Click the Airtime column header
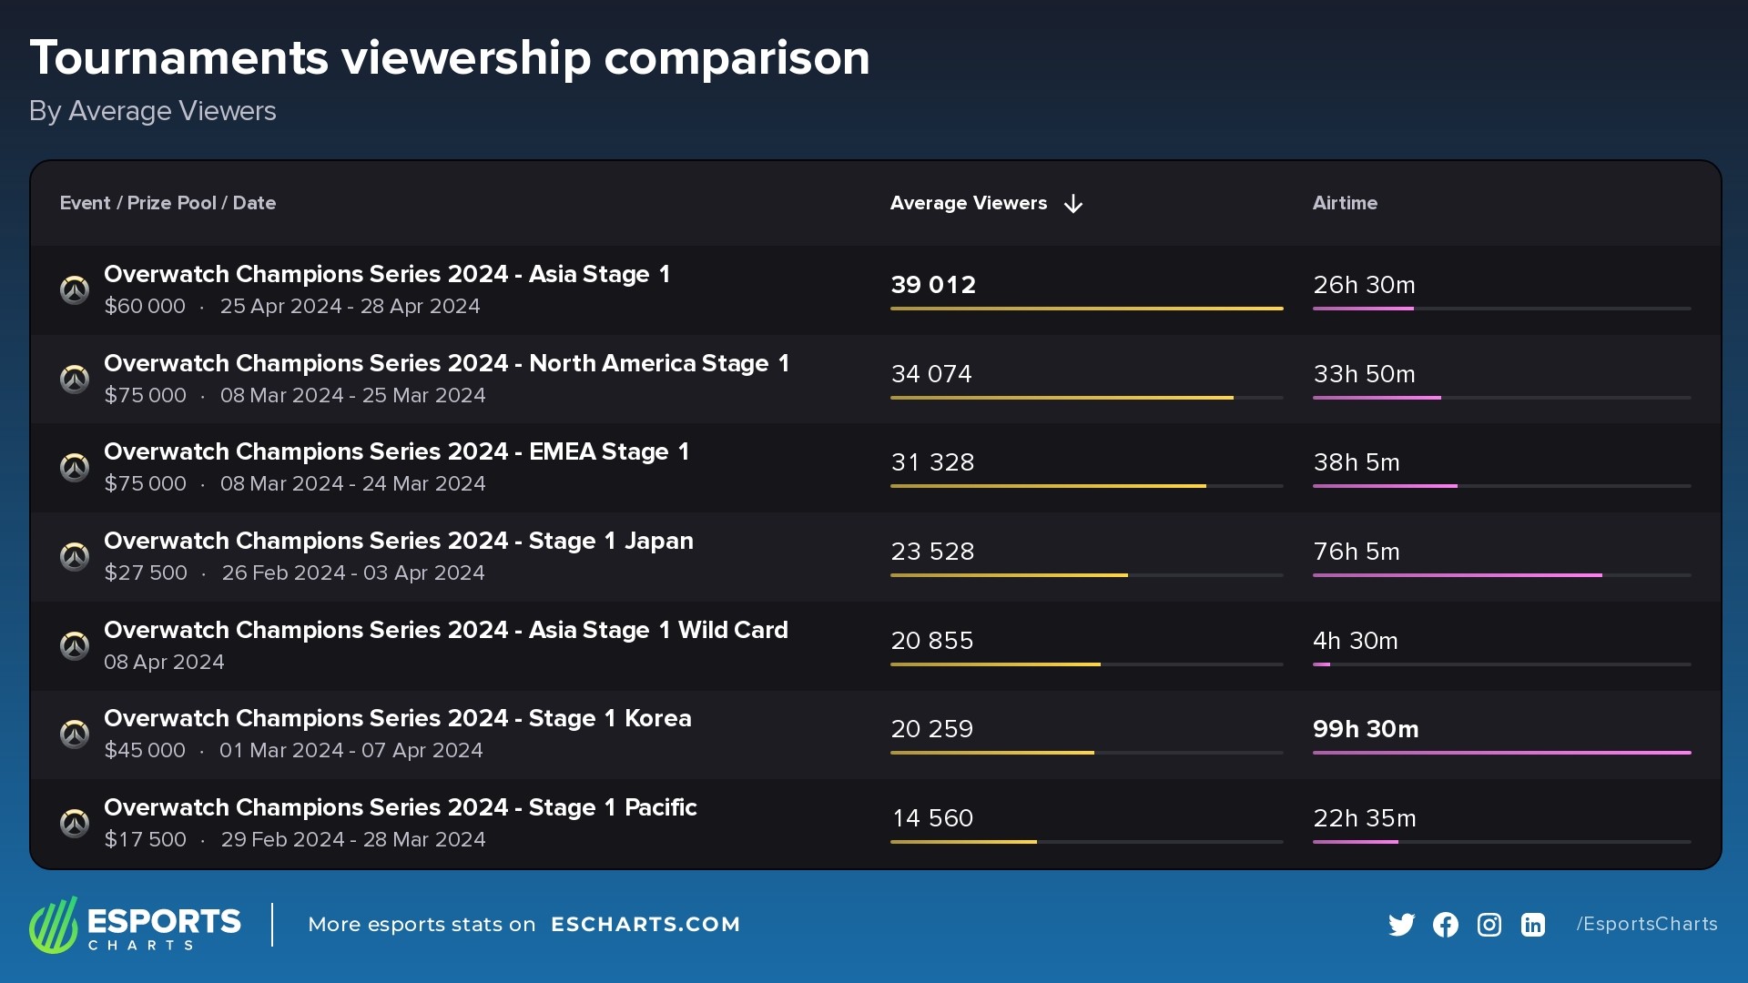1748x983 pixels. 1345,204
